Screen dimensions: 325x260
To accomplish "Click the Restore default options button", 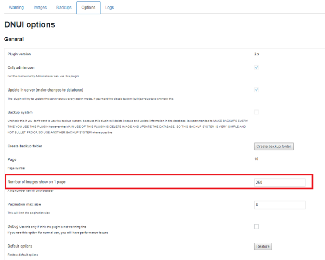I will 263,246.
